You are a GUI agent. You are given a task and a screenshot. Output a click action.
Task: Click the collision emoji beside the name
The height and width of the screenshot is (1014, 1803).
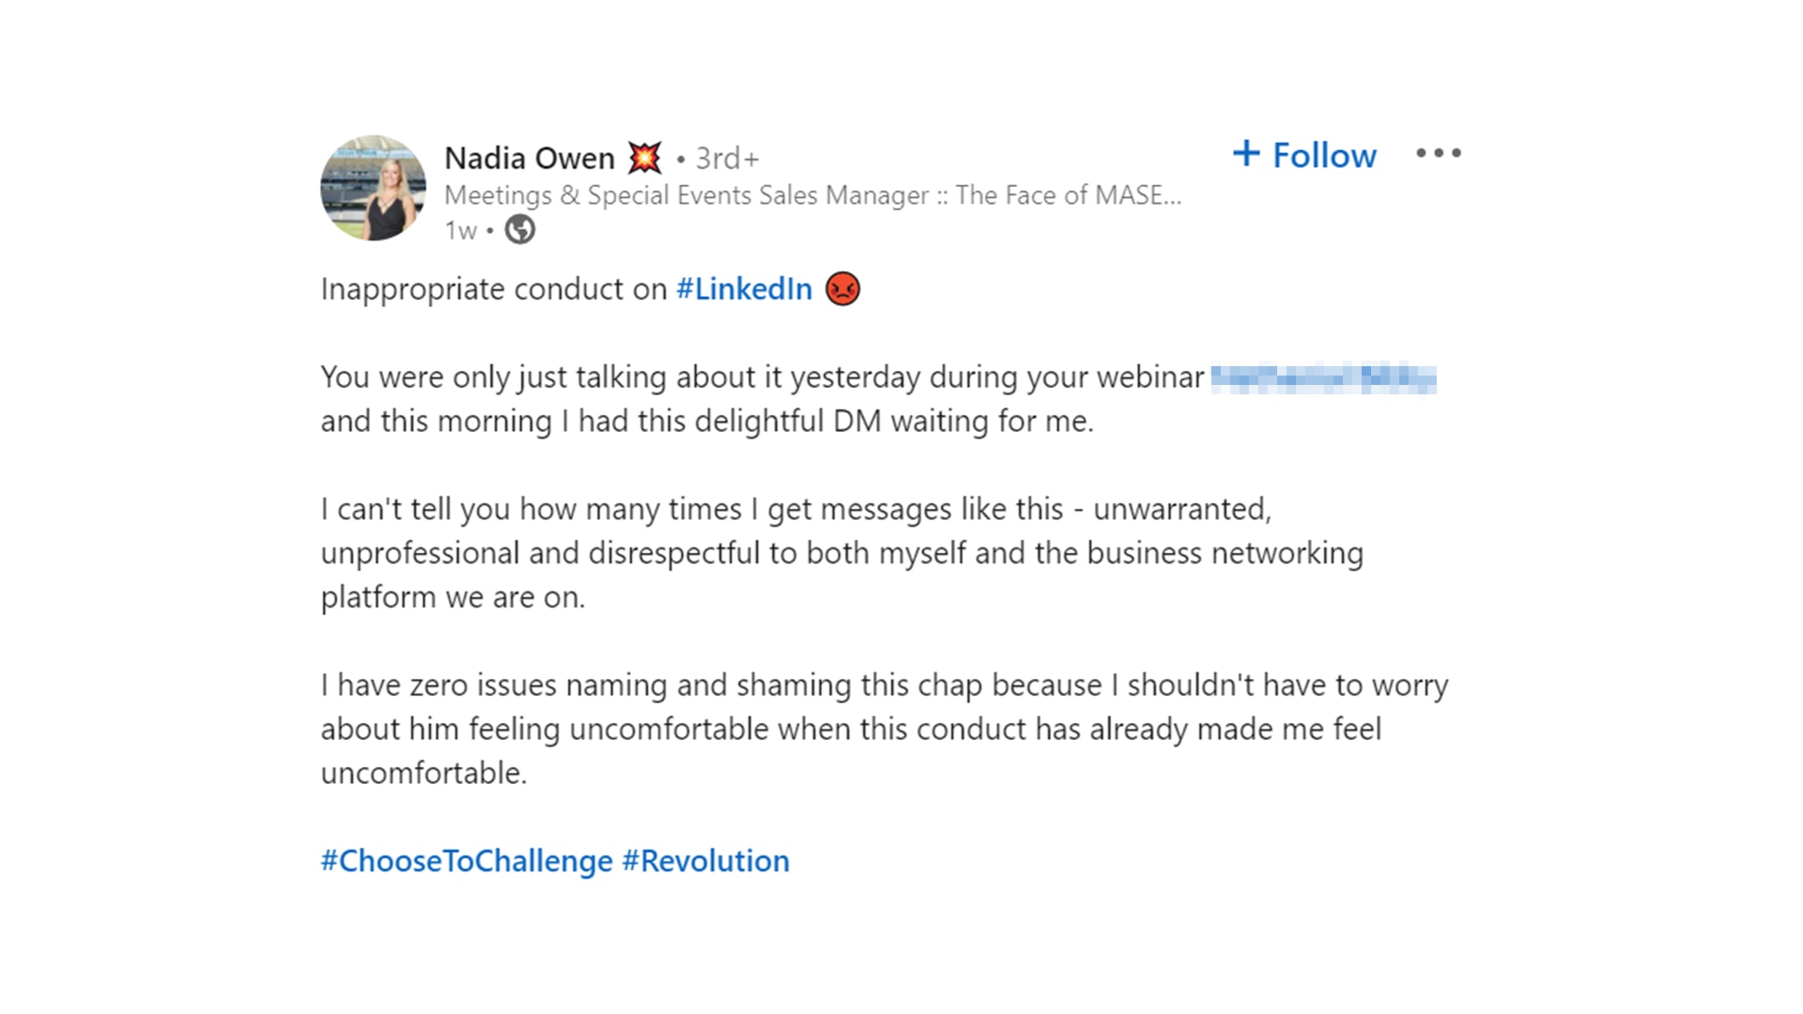644,158
